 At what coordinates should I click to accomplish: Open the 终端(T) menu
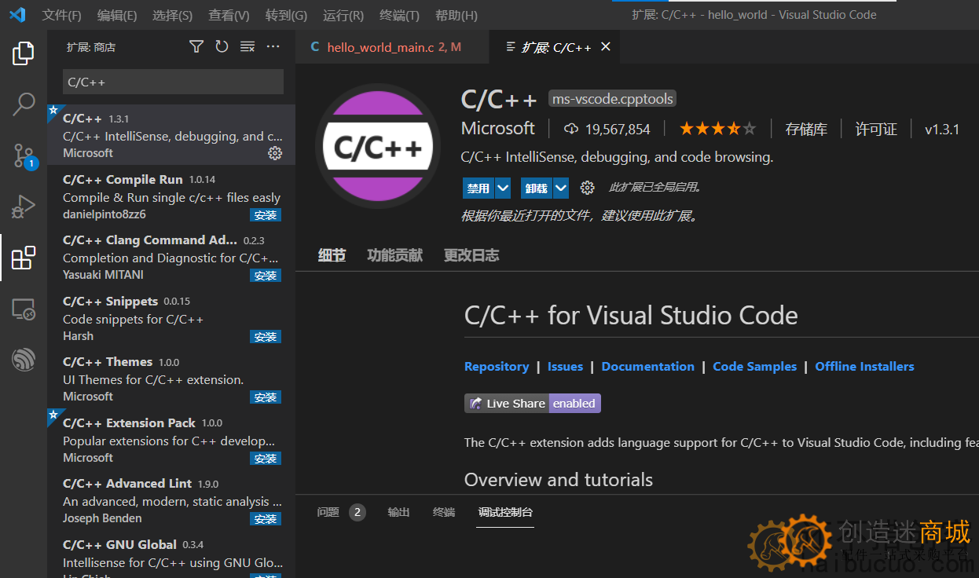click(399, 15)
